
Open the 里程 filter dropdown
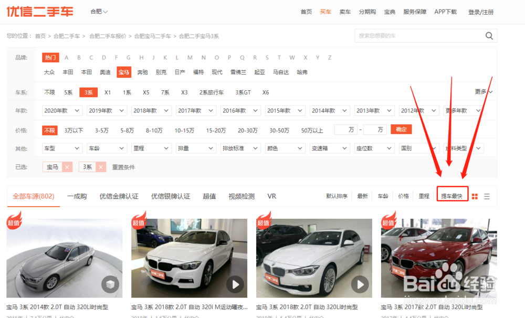pyautogui.click(x=151, y=149)
